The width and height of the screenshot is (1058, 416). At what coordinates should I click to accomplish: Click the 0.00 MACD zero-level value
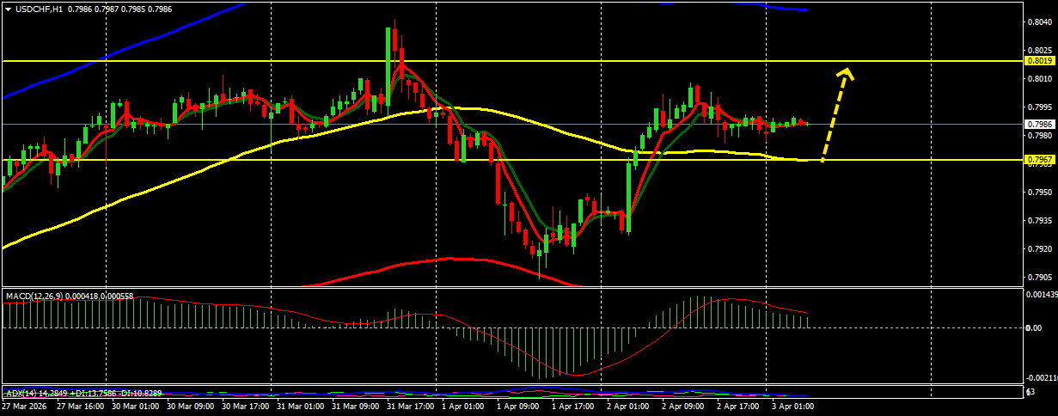[x=1035, y=328]
